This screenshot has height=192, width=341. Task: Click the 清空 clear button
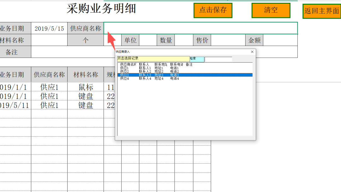coord(271,10)
